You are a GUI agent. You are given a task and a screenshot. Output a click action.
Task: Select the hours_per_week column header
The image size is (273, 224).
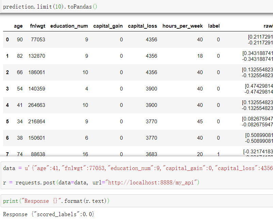(x=182, y=26)
